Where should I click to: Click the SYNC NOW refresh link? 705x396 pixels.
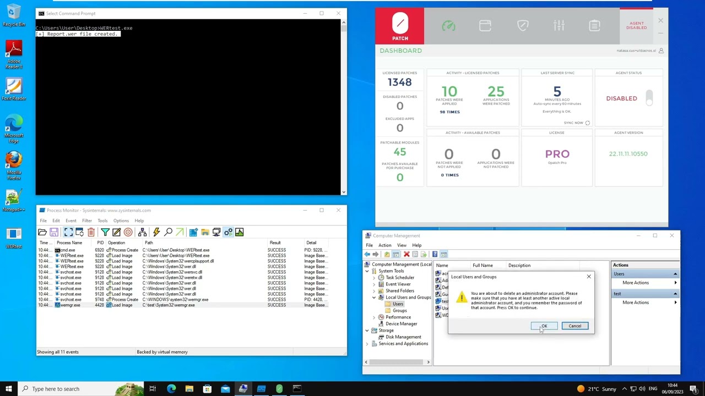[577, 123]
